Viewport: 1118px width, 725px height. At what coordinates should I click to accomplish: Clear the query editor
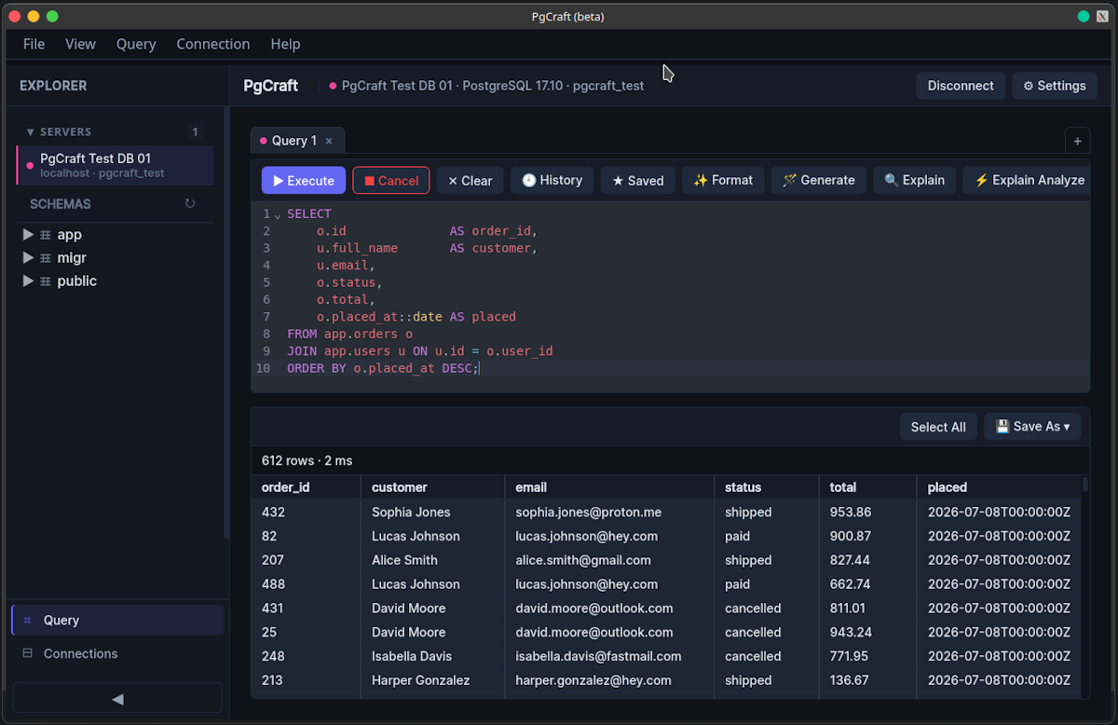(470, 181)
